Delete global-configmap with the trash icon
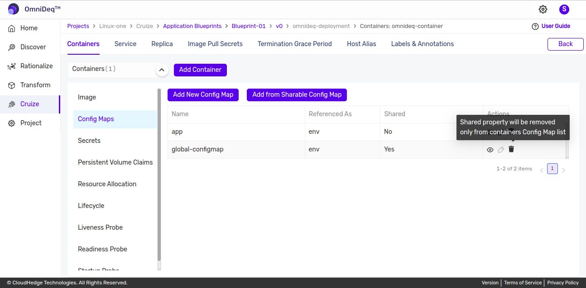The width and height of the screenshot is (586, 288). coord(511,149)
